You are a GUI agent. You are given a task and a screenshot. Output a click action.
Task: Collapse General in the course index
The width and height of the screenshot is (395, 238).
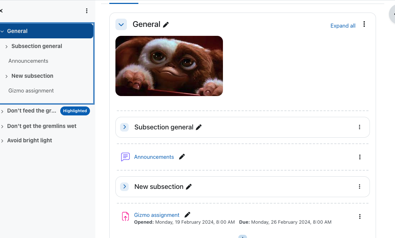[2, 31]
